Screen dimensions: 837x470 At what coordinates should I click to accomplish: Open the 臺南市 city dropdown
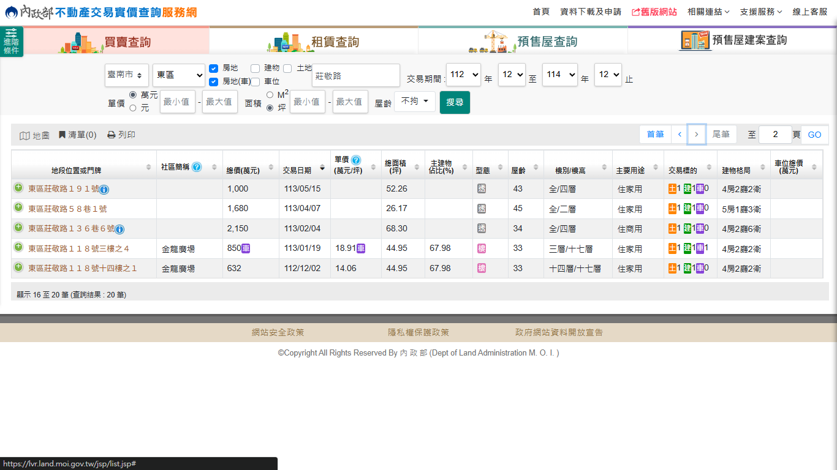[126, 75]
